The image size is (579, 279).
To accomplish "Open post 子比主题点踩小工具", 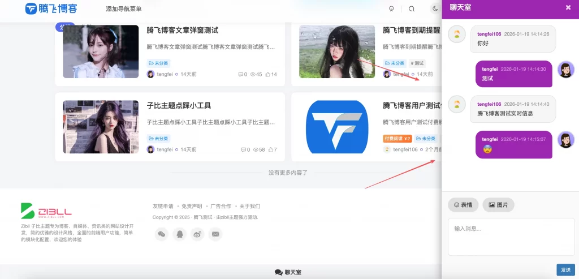I will (x=179, y=106).
